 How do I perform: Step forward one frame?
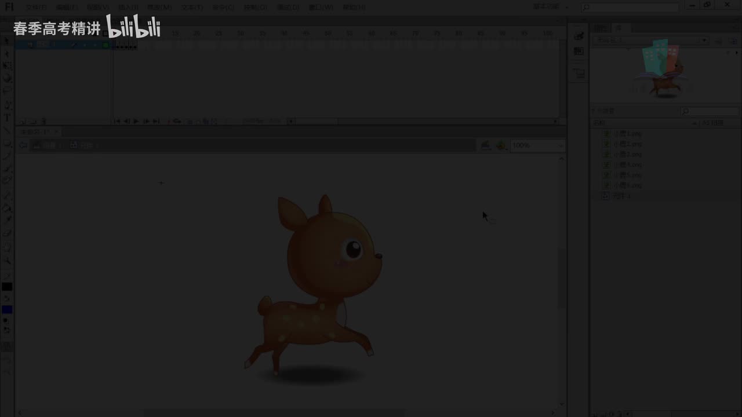tap(146, 122)
